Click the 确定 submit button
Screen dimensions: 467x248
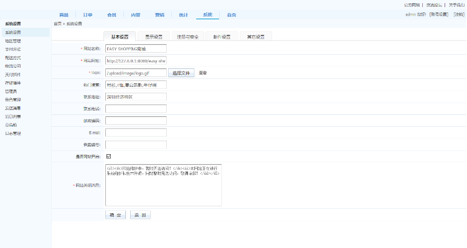click(x=115, y=215)
